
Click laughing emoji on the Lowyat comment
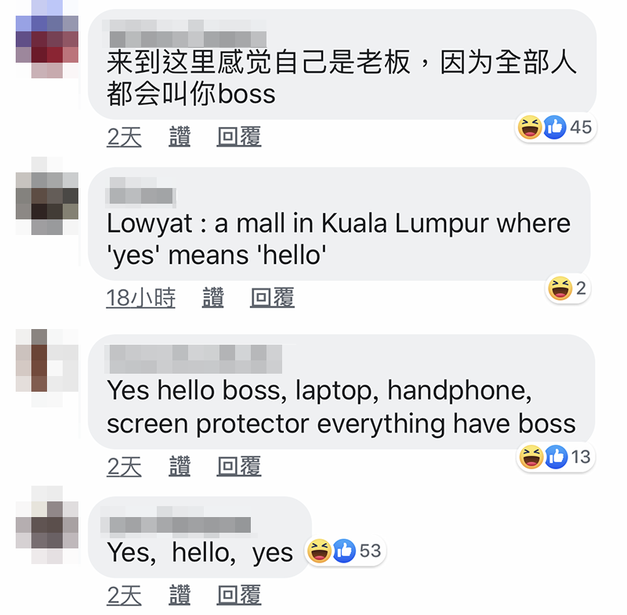click(x=560, y=288)
